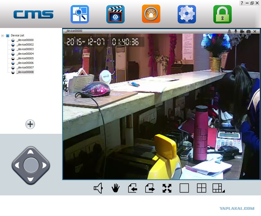
Task: Switch to fullscreen view icon
Action: pos(167,188)
